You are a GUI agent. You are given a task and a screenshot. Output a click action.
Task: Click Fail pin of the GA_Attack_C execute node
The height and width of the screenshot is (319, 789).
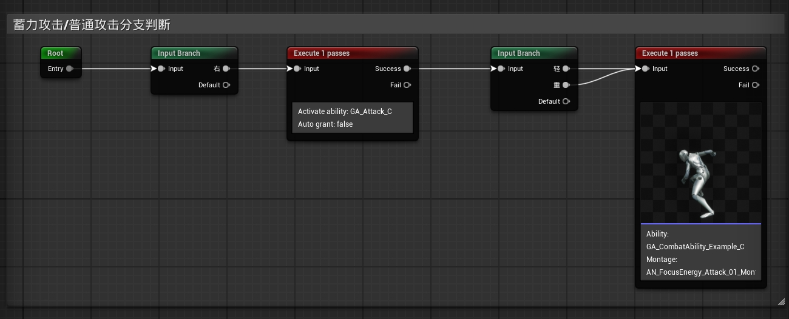[407, 85]
